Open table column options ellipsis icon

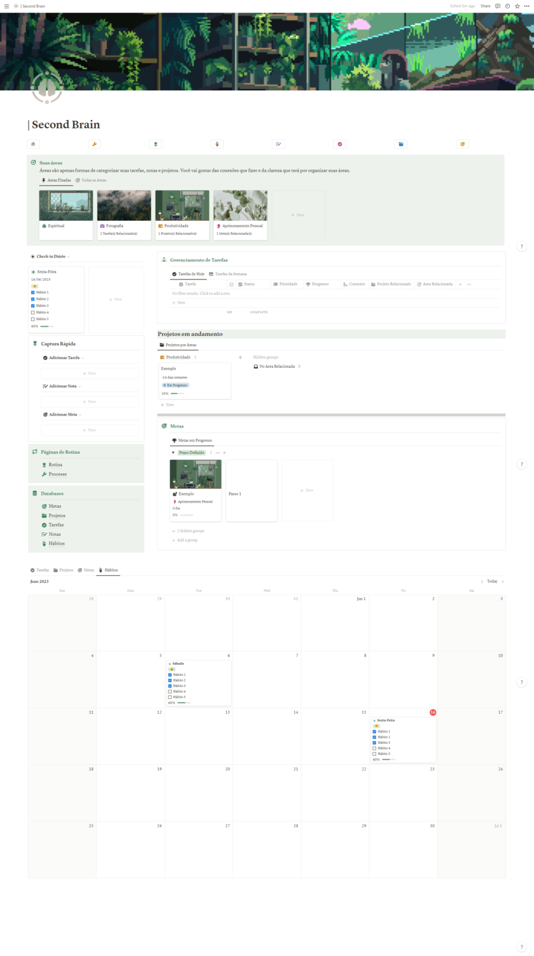pyautogui.click(x=469, y=284)
